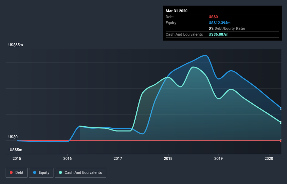Image resolution: width=287 pixels, height=184 pixels.
Task: Select the 2016 x-axis label
Action: [x=67, y=158]
